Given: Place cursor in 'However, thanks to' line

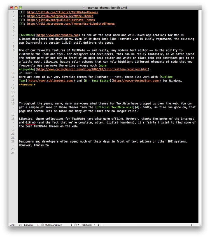Looking at the screenshot, I should click(34, 145).
